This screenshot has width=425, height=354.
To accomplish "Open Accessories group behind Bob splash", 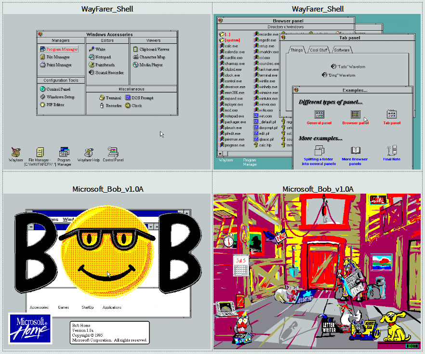I will pyautogui.click(x=39, y=307).
